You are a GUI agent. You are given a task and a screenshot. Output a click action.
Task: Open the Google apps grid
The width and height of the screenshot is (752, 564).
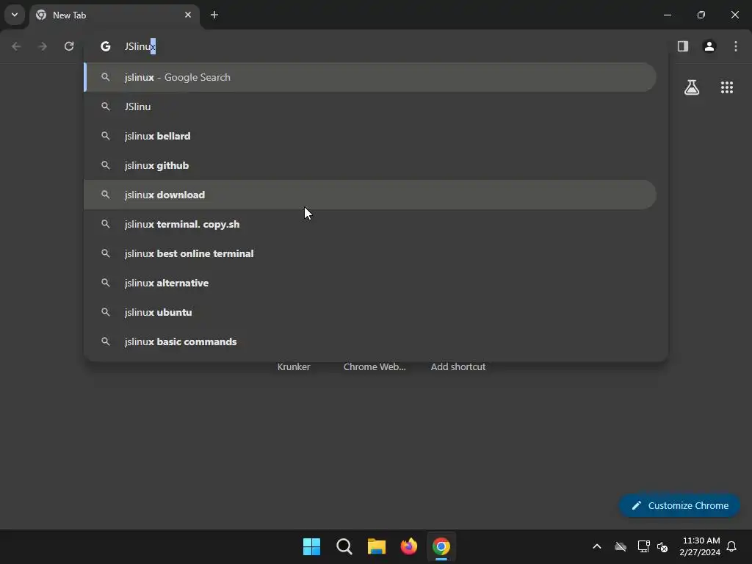tap(727, 87)
